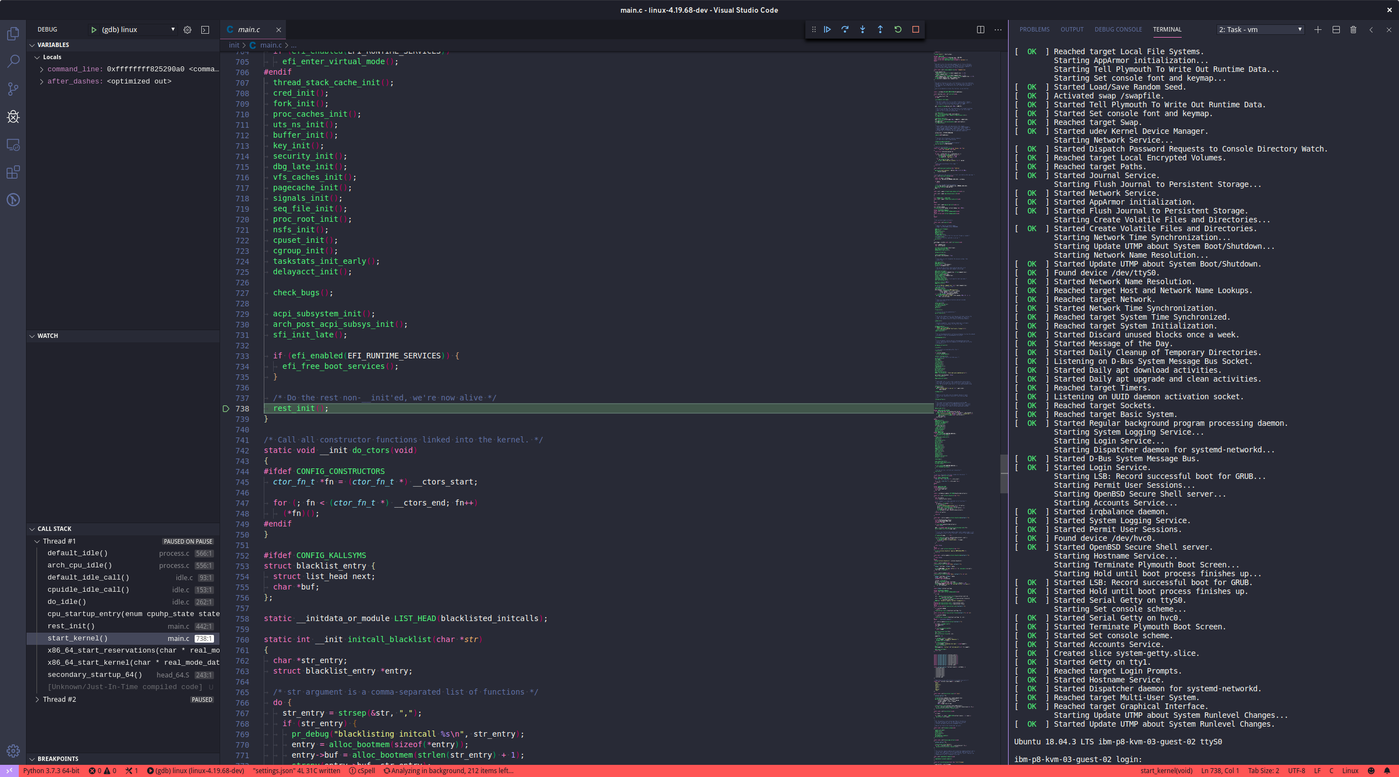Switch to the PROBLEMS tab

tap(1034, 30)
